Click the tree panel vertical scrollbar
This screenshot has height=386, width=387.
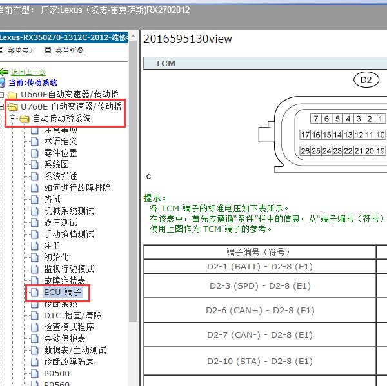pyautogui.click(x=134, y=181)
